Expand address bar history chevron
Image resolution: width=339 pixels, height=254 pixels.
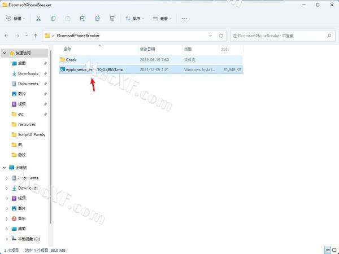coord(210,36)
